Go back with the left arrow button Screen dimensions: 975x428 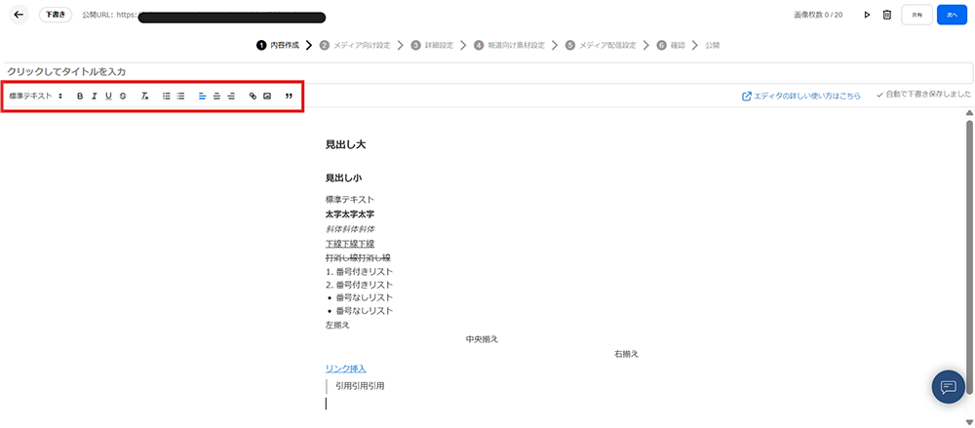tap(19, 15)
